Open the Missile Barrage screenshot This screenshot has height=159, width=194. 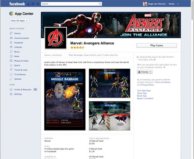point(65,99)
